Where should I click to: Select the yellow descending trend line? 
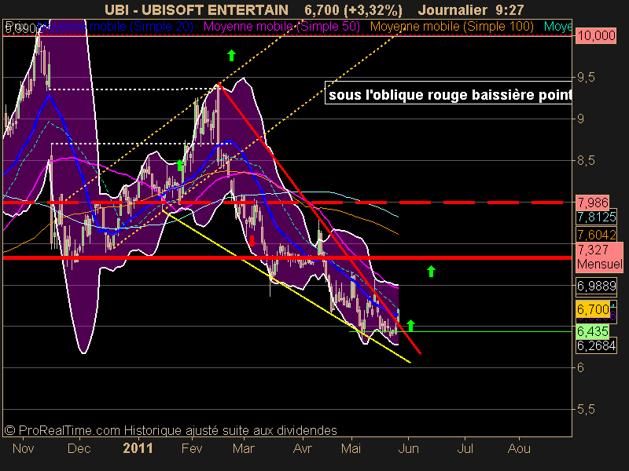click(287, 287)
